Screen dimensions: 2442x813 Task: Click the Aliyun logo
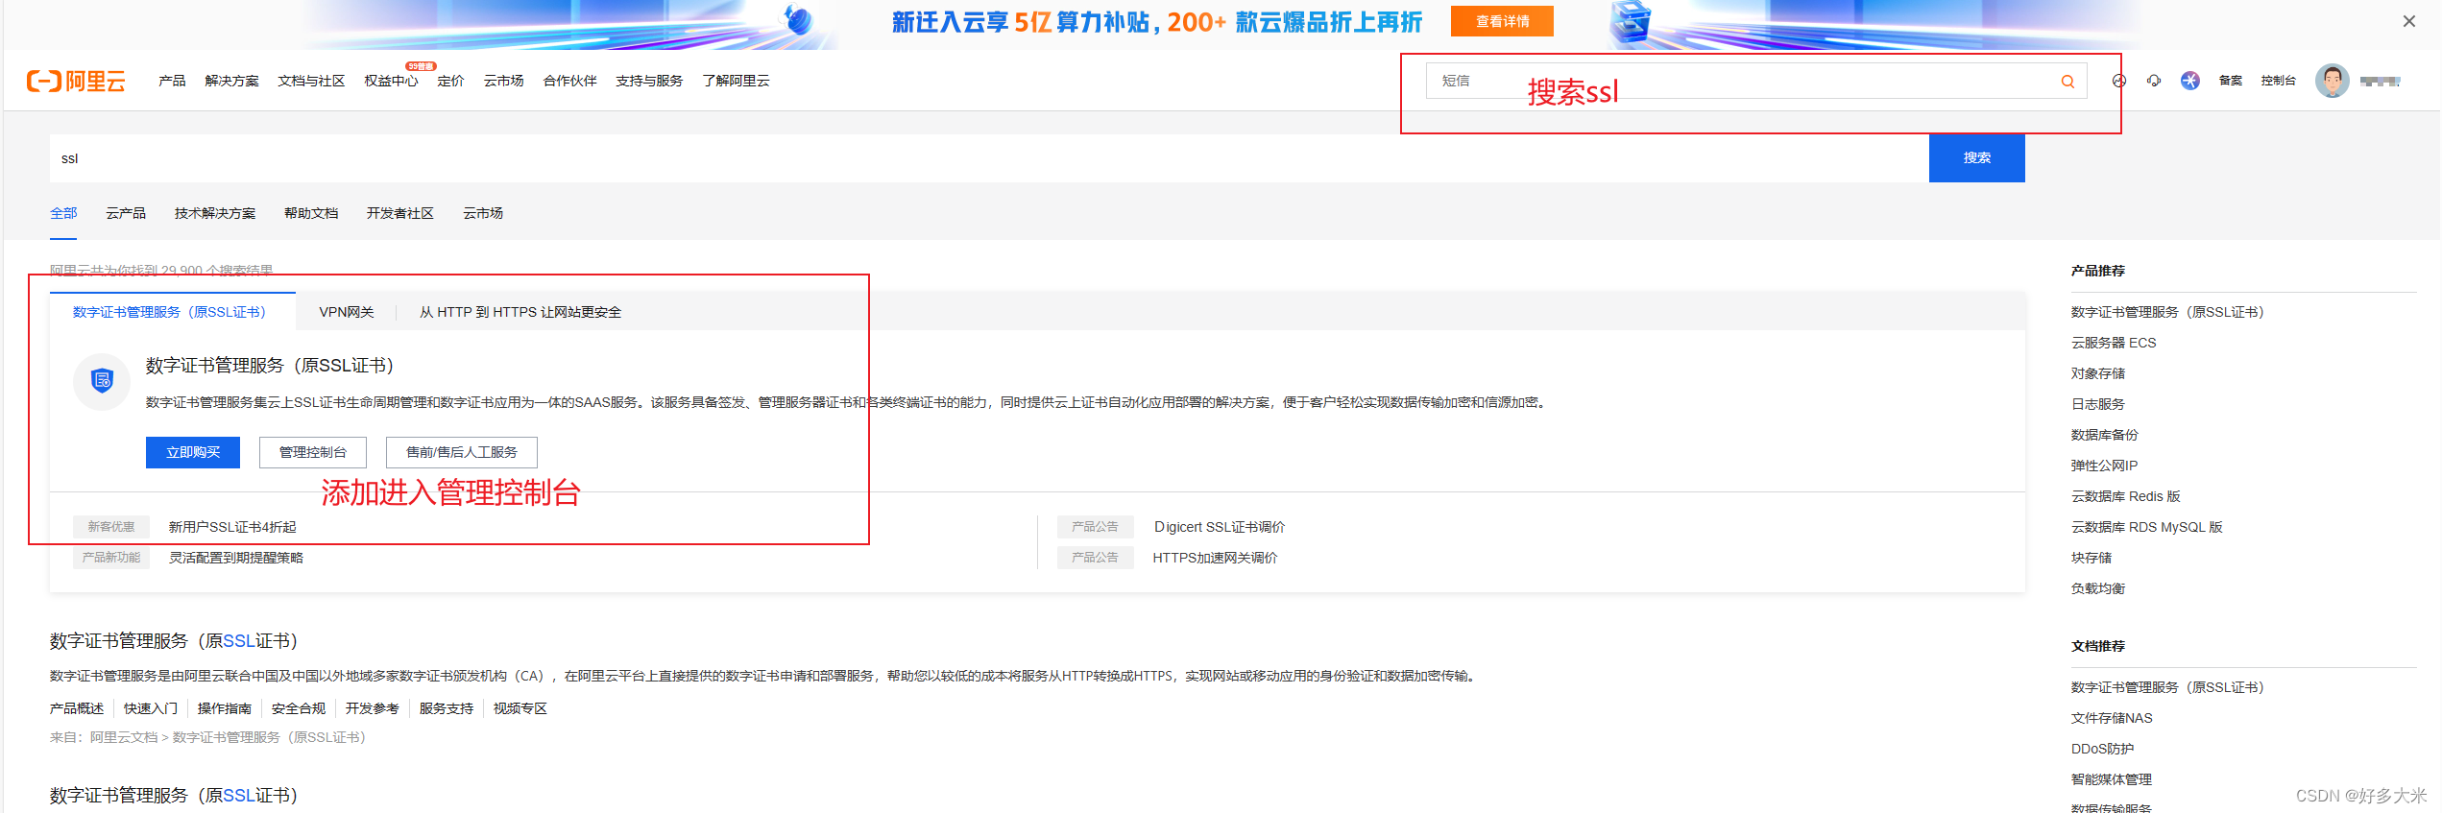76,81
